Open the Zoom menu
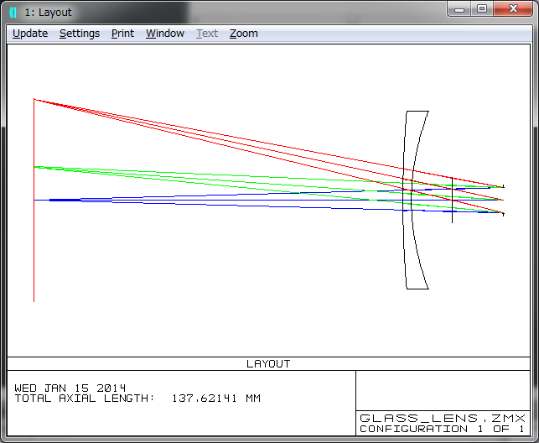The image size is (539, 443). point(244,34)
